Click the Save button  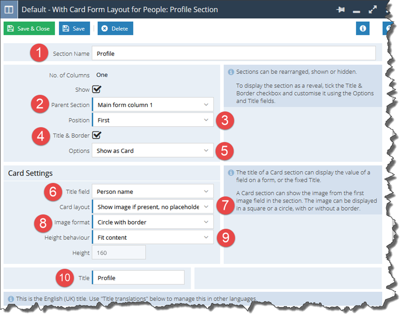(74, 28)
